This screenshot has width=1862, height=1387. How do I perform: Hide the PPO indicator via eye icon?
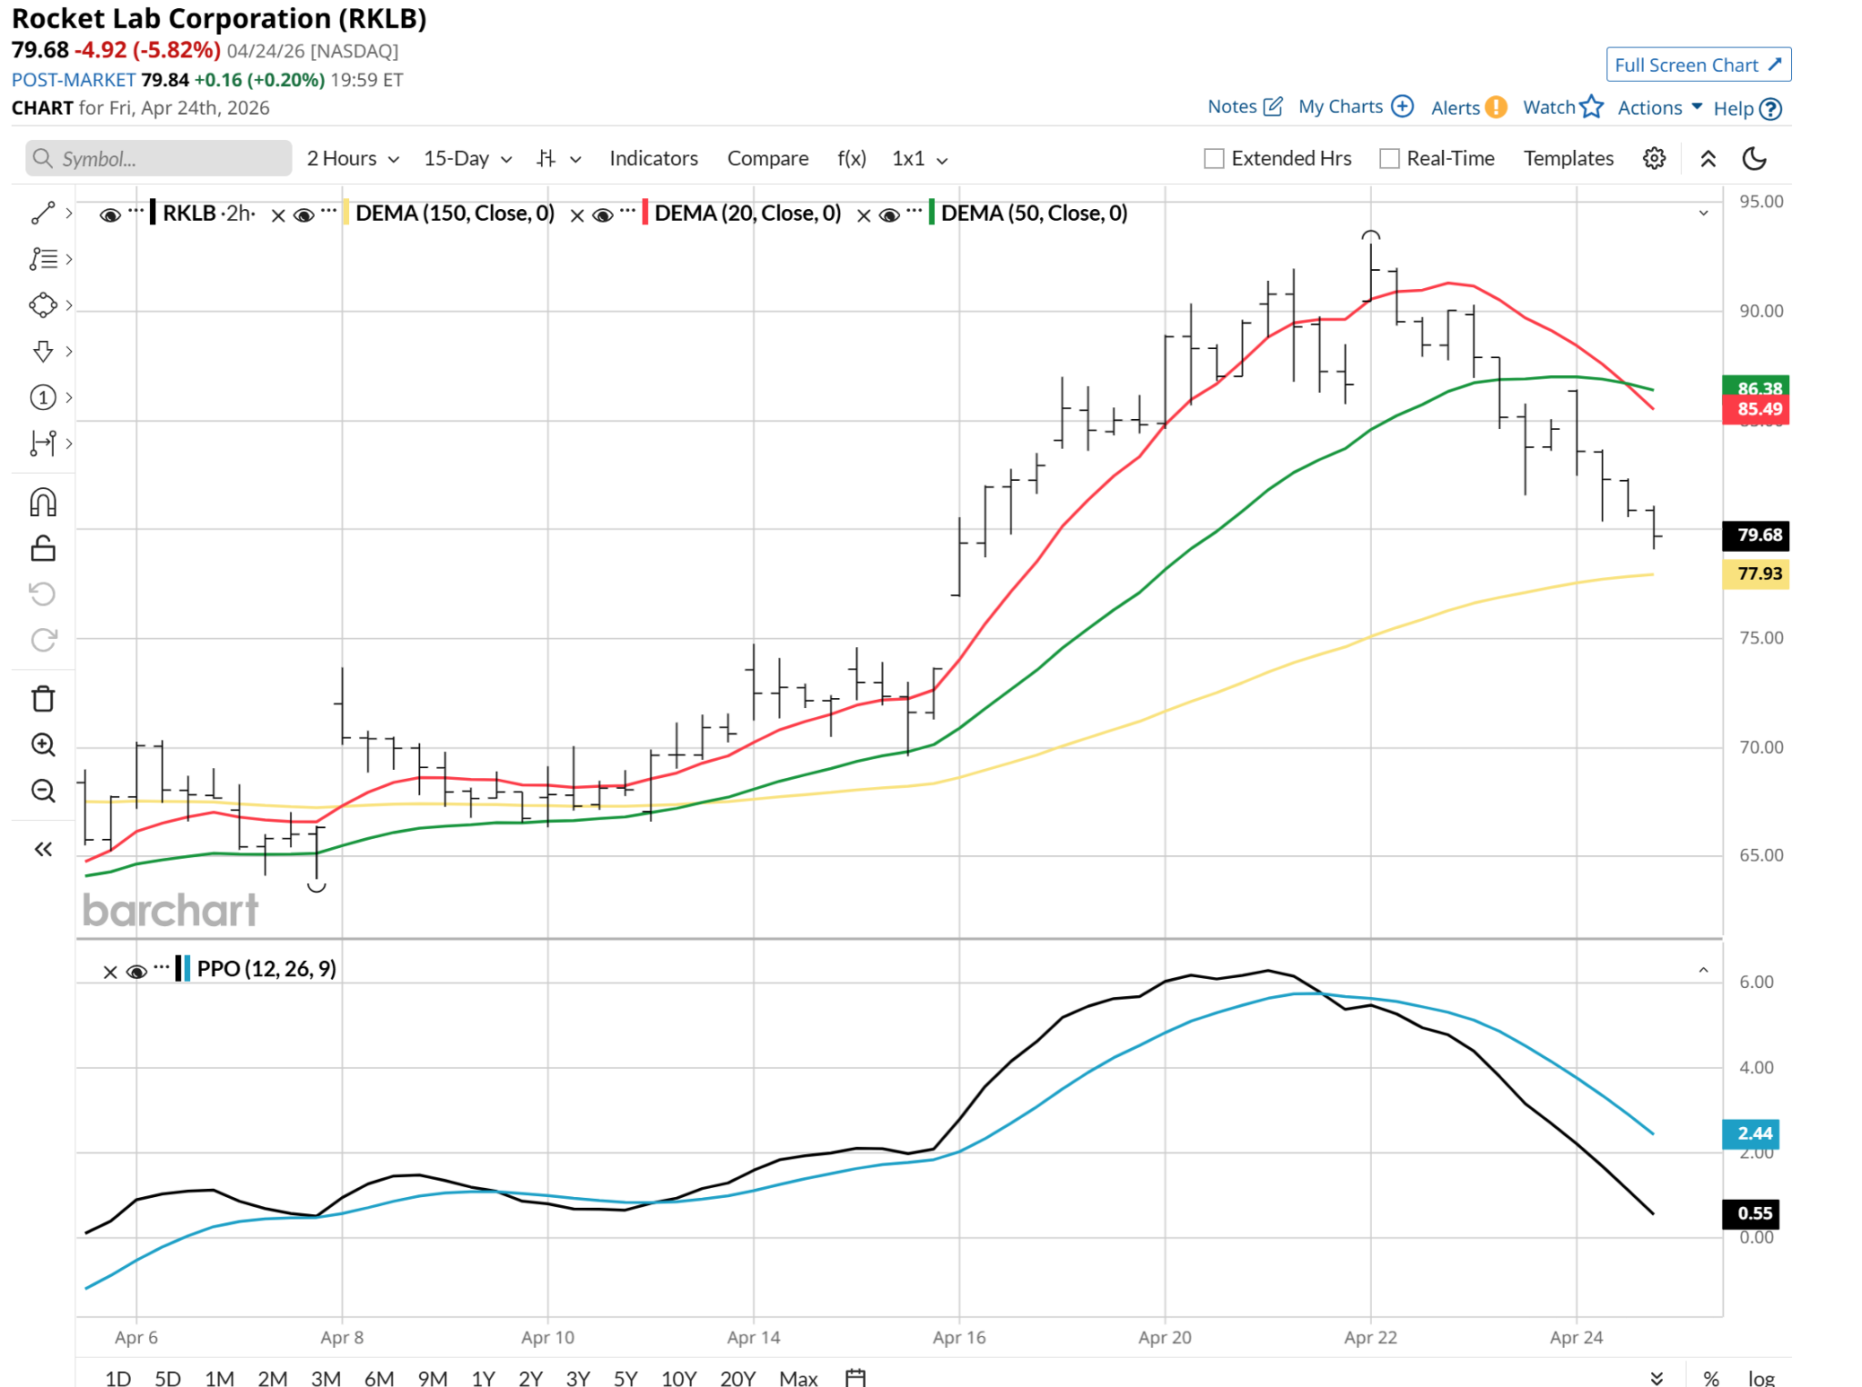(x=136, y=972)
